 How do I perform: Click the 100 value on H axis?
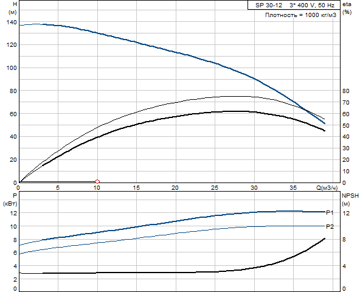[x=12, y=68]
